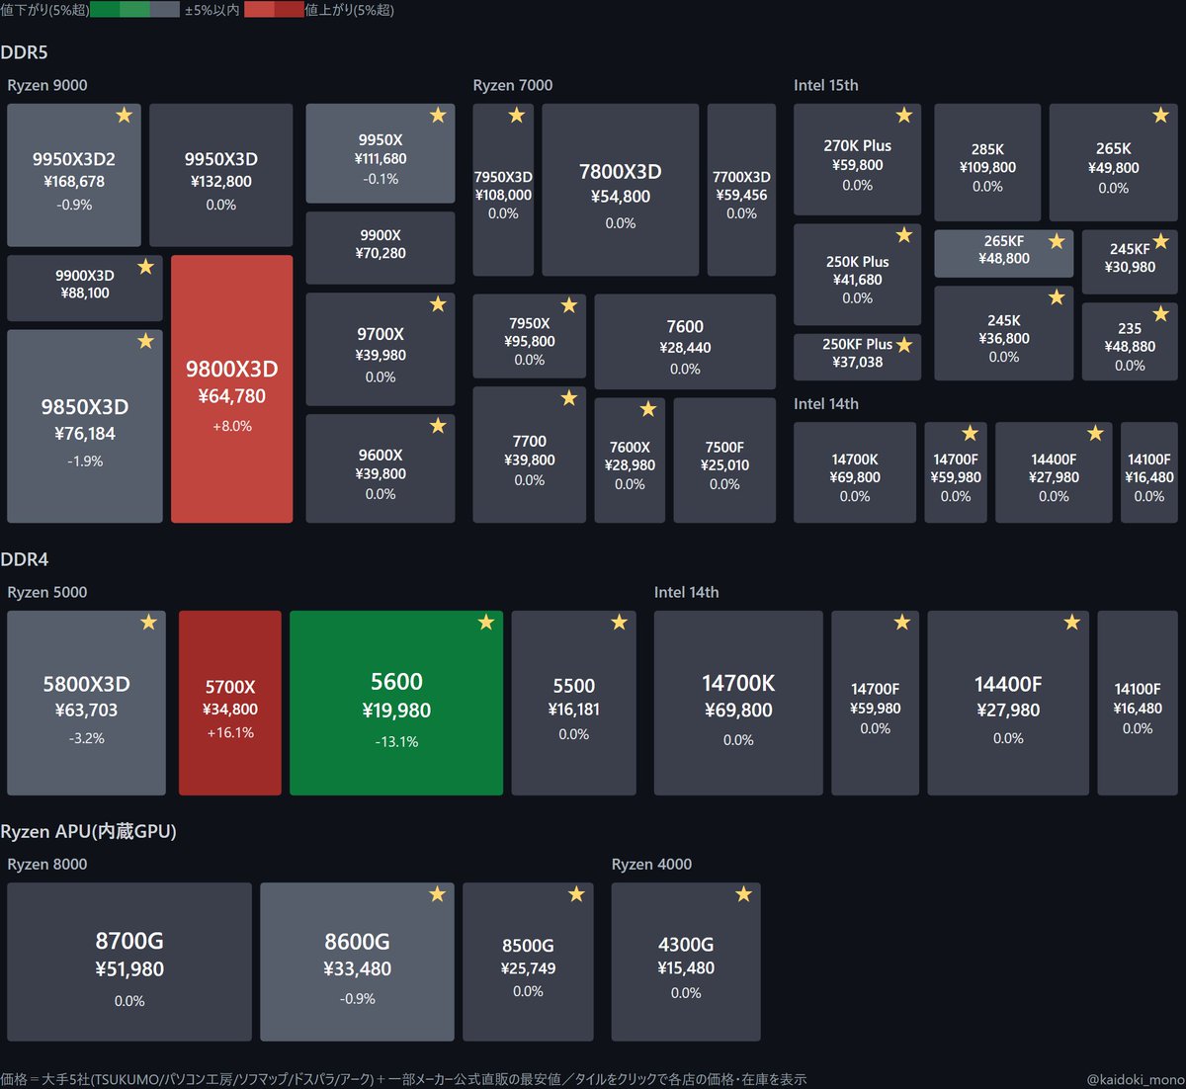Click the star on the 235 tile
The width and height of the screenshot is (1186, 1089).
(1160, 314)
